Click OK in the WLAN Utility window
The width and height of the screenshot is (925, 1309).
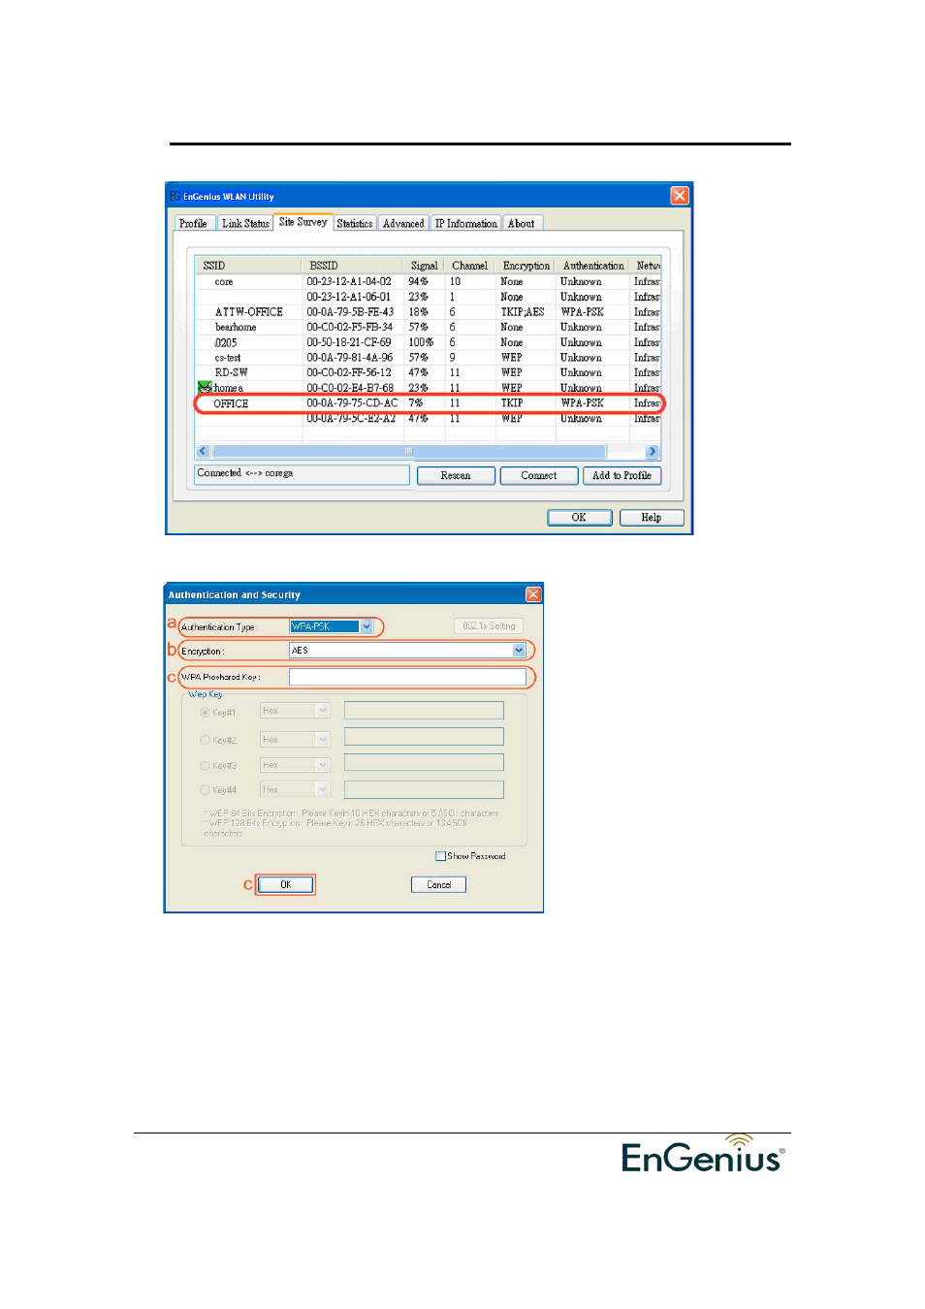(x=579, y=518)
